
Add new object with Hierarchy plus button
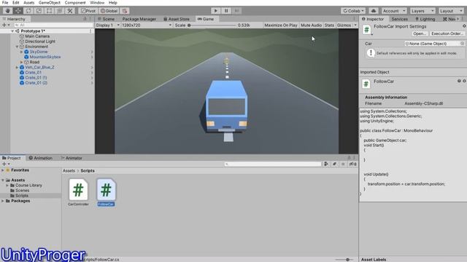[x=6, y=25]
